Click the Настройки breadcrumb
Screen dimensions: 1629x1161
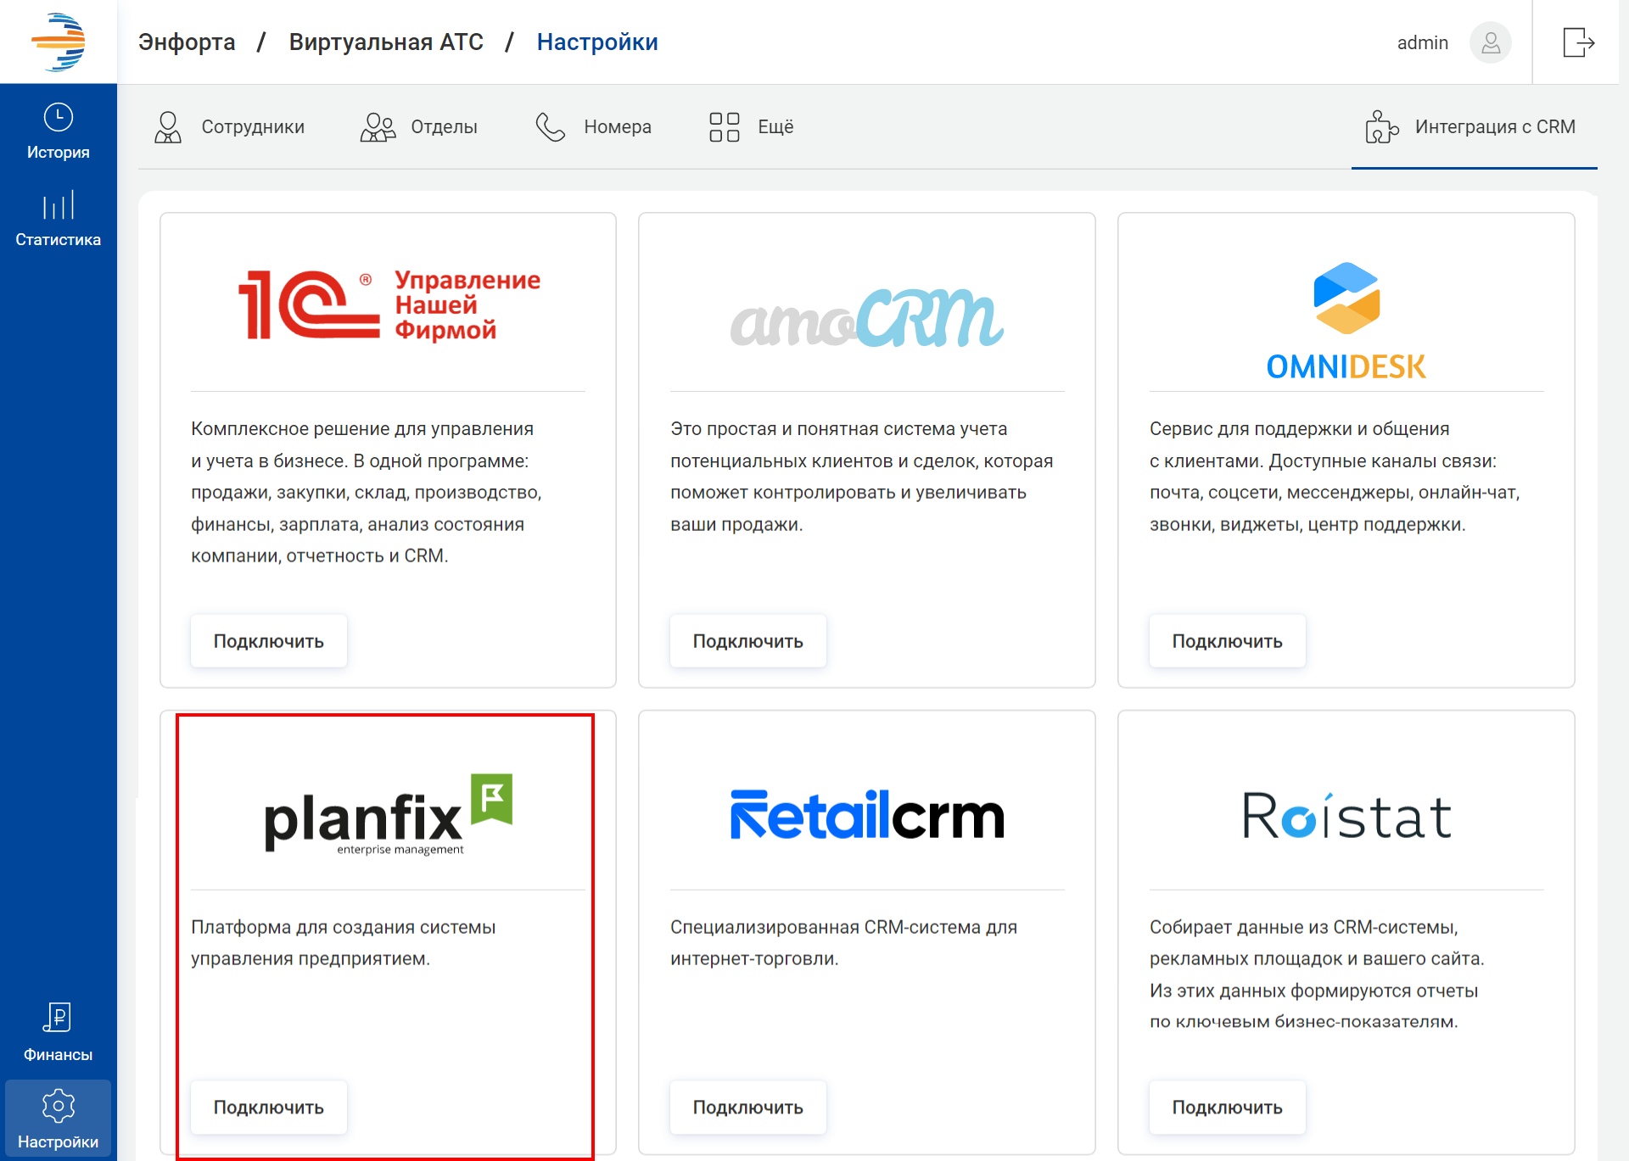tap(597, 42)
